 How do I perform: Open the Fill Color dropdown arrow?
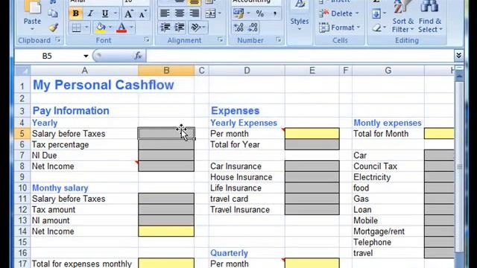tap(110, 28)
